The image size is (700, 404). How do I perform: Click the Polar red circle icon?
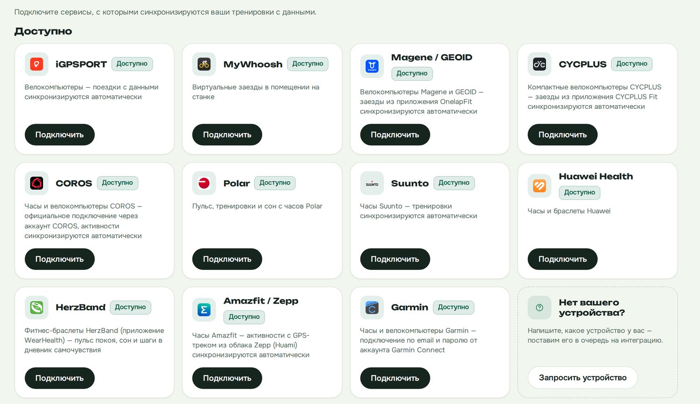[204, 183]
